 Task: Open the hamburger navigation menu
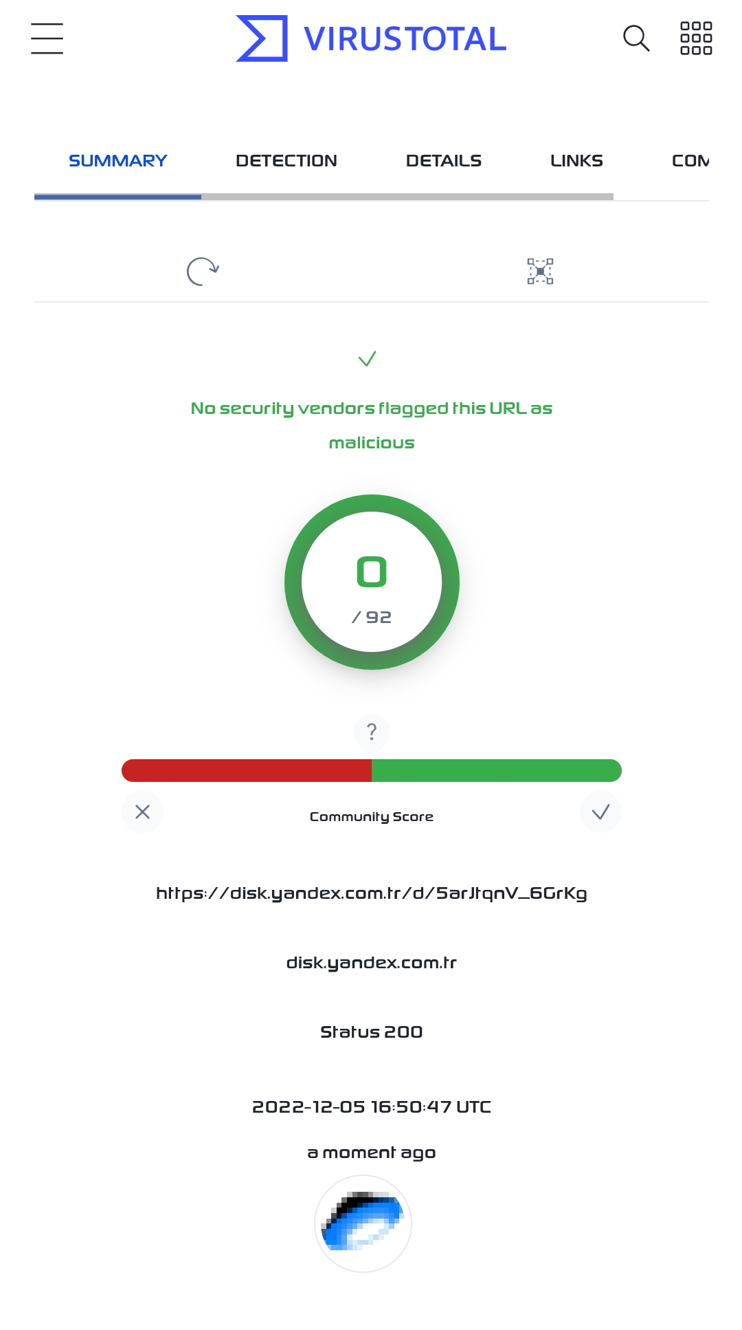[x=47, y=39]
